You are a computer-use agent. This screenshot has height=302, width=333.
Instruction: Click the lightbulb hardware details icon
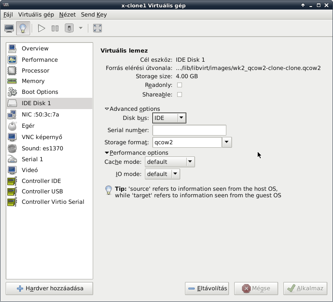tap(23, 28)
